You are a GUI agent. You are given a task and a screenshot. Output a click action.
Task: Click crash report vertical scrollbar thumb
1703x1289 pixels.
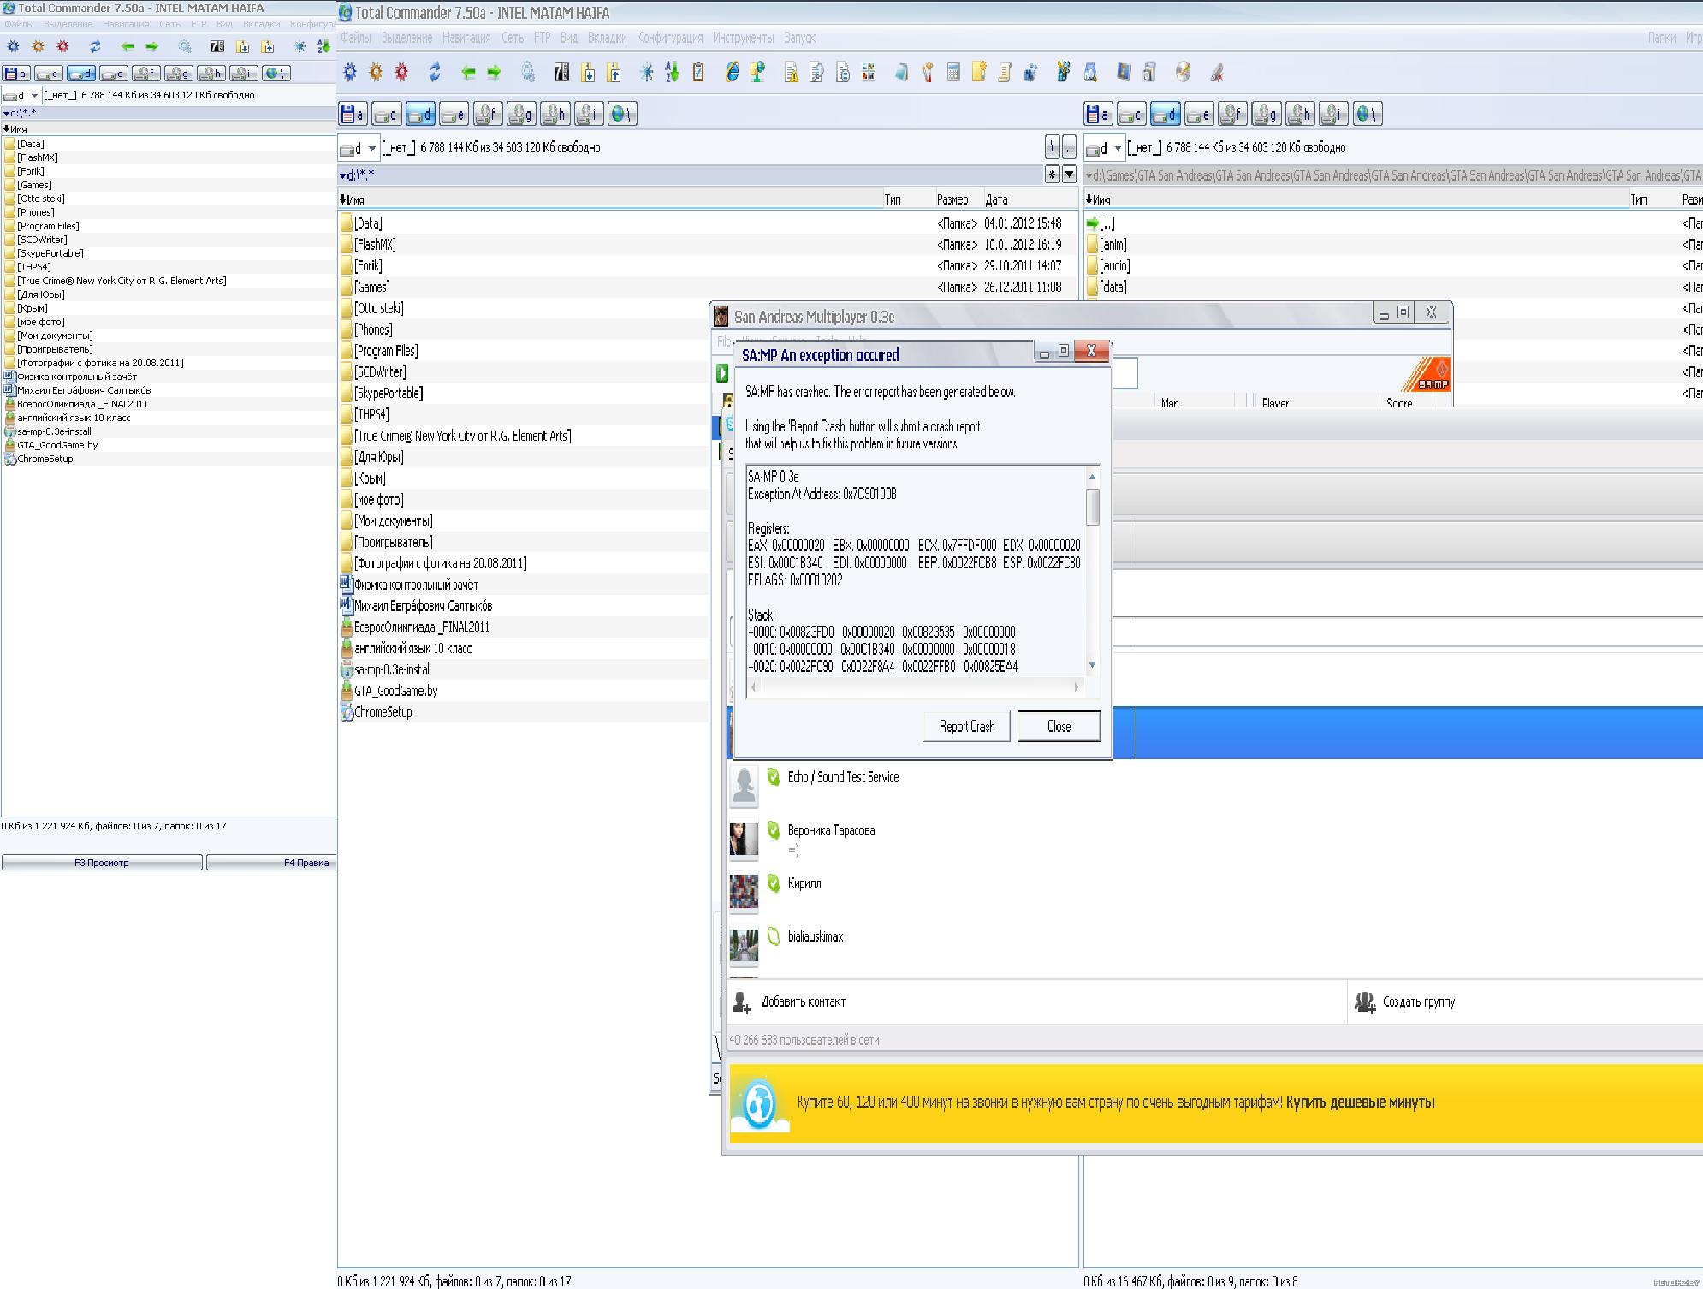point(1092,507)
